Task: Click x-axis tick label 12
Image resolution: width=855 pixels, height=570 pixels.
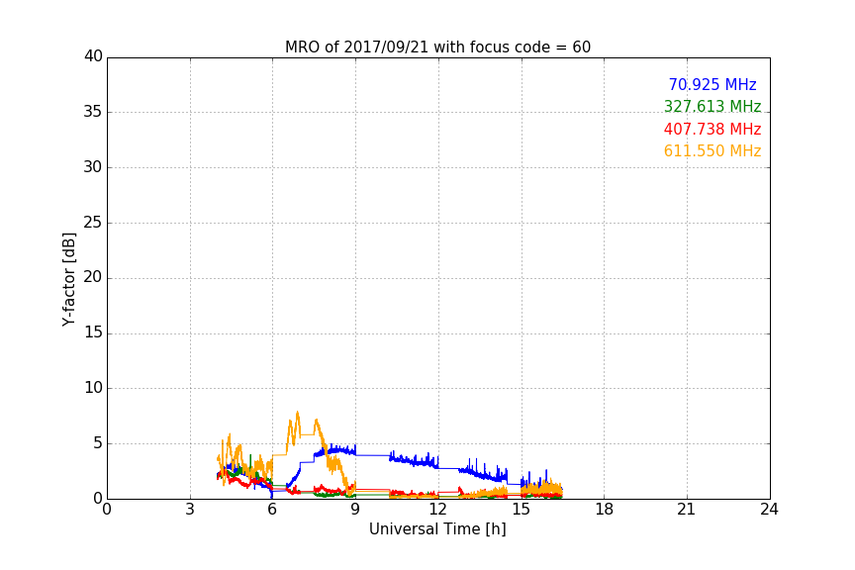Action: (437, 510)
